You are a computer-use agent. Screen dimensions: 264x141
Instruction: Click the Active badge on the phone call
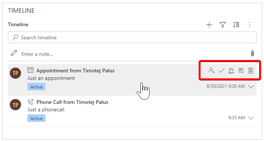coord(36,118)
